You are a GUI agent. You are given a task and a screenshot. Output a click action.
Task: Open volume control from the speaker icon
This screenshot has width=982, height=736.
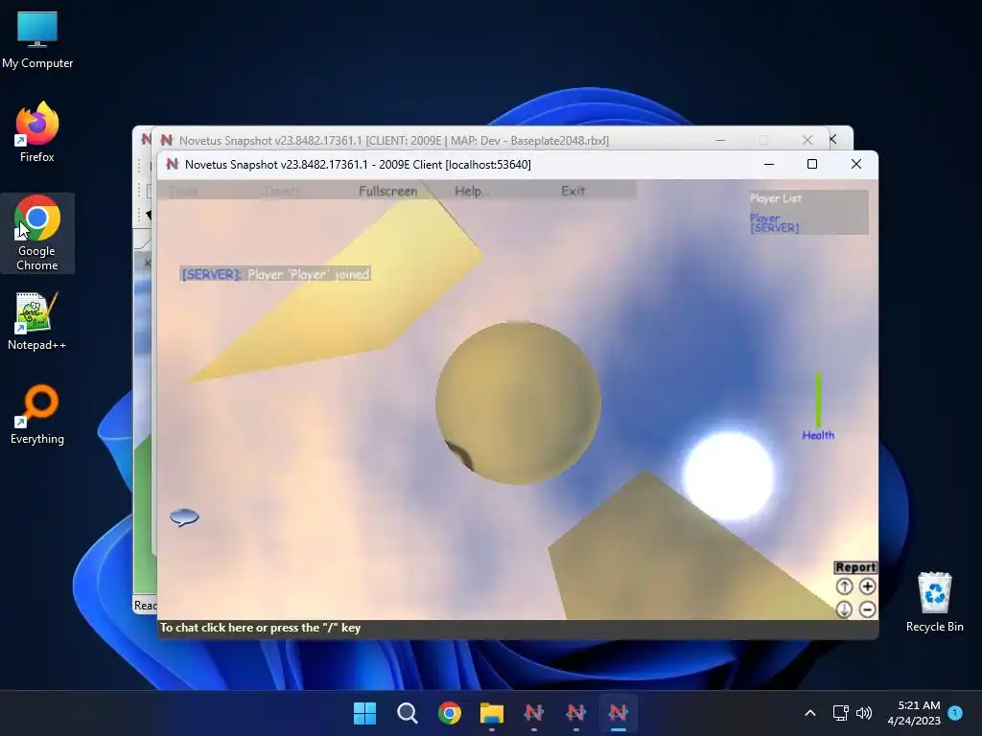point(864,713)
